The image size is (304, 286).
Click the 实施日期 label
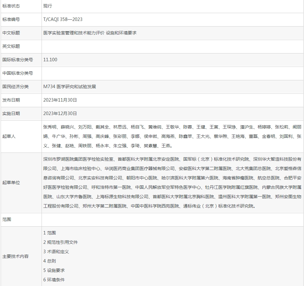[11, 114]
